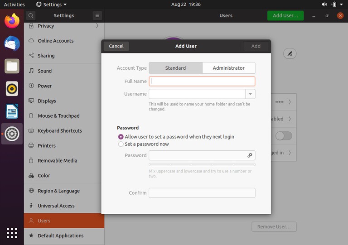
Task: Click the Keyboard Shortcuts icon
Action: pyautogui.click(x=31, y=130)
